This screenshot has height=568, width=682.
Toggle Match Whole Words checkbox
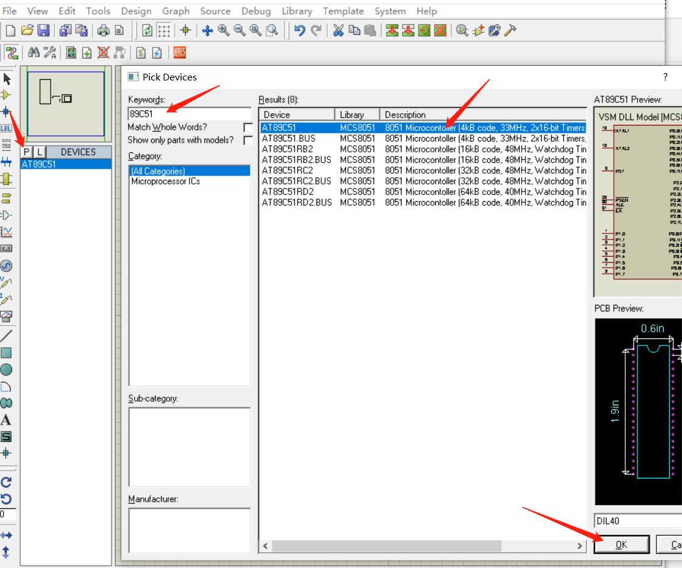[248, 127]
